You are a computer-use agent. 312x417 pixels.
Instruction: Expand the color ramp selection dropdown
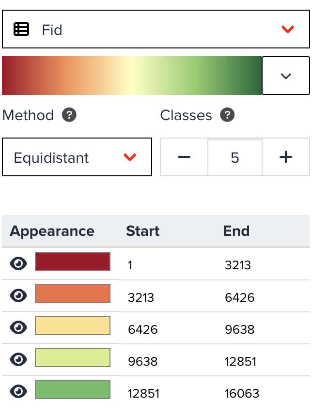tap(286, 75)
